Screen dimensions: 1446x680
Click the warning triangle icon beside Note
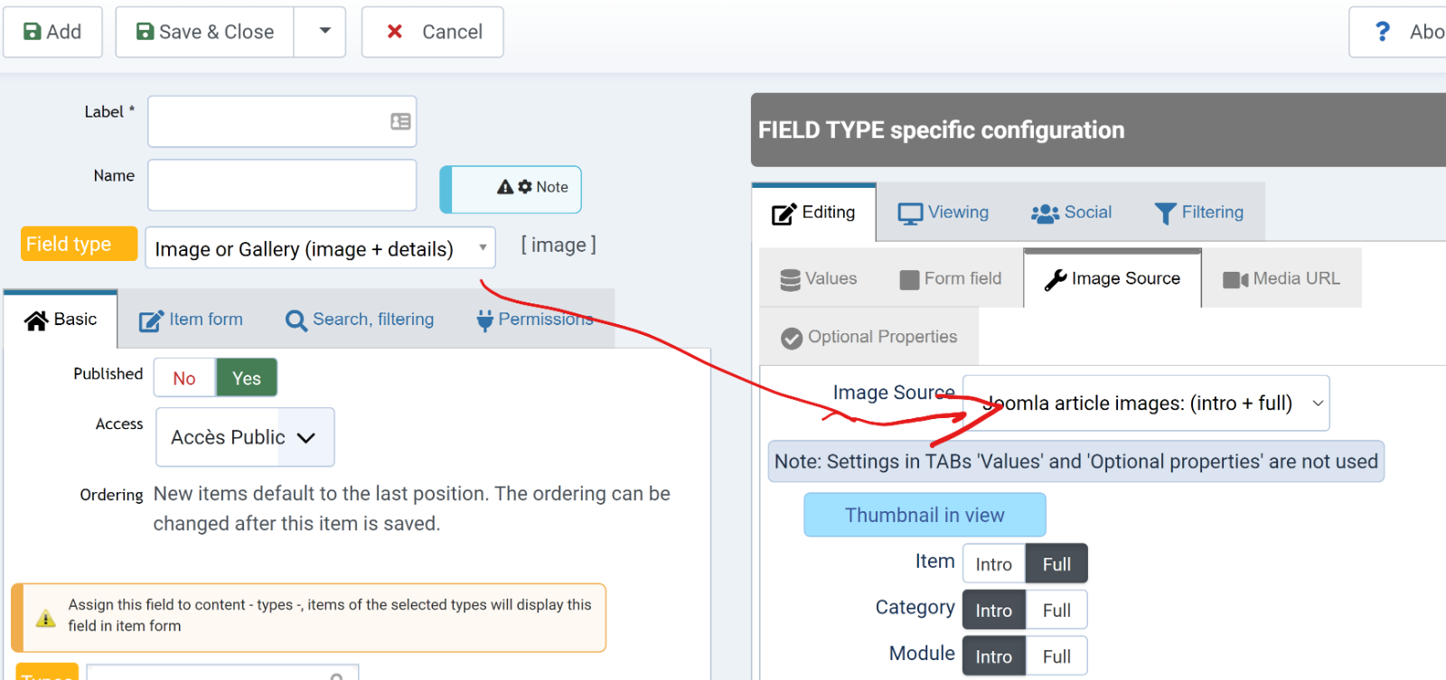(x=505, y=187)
